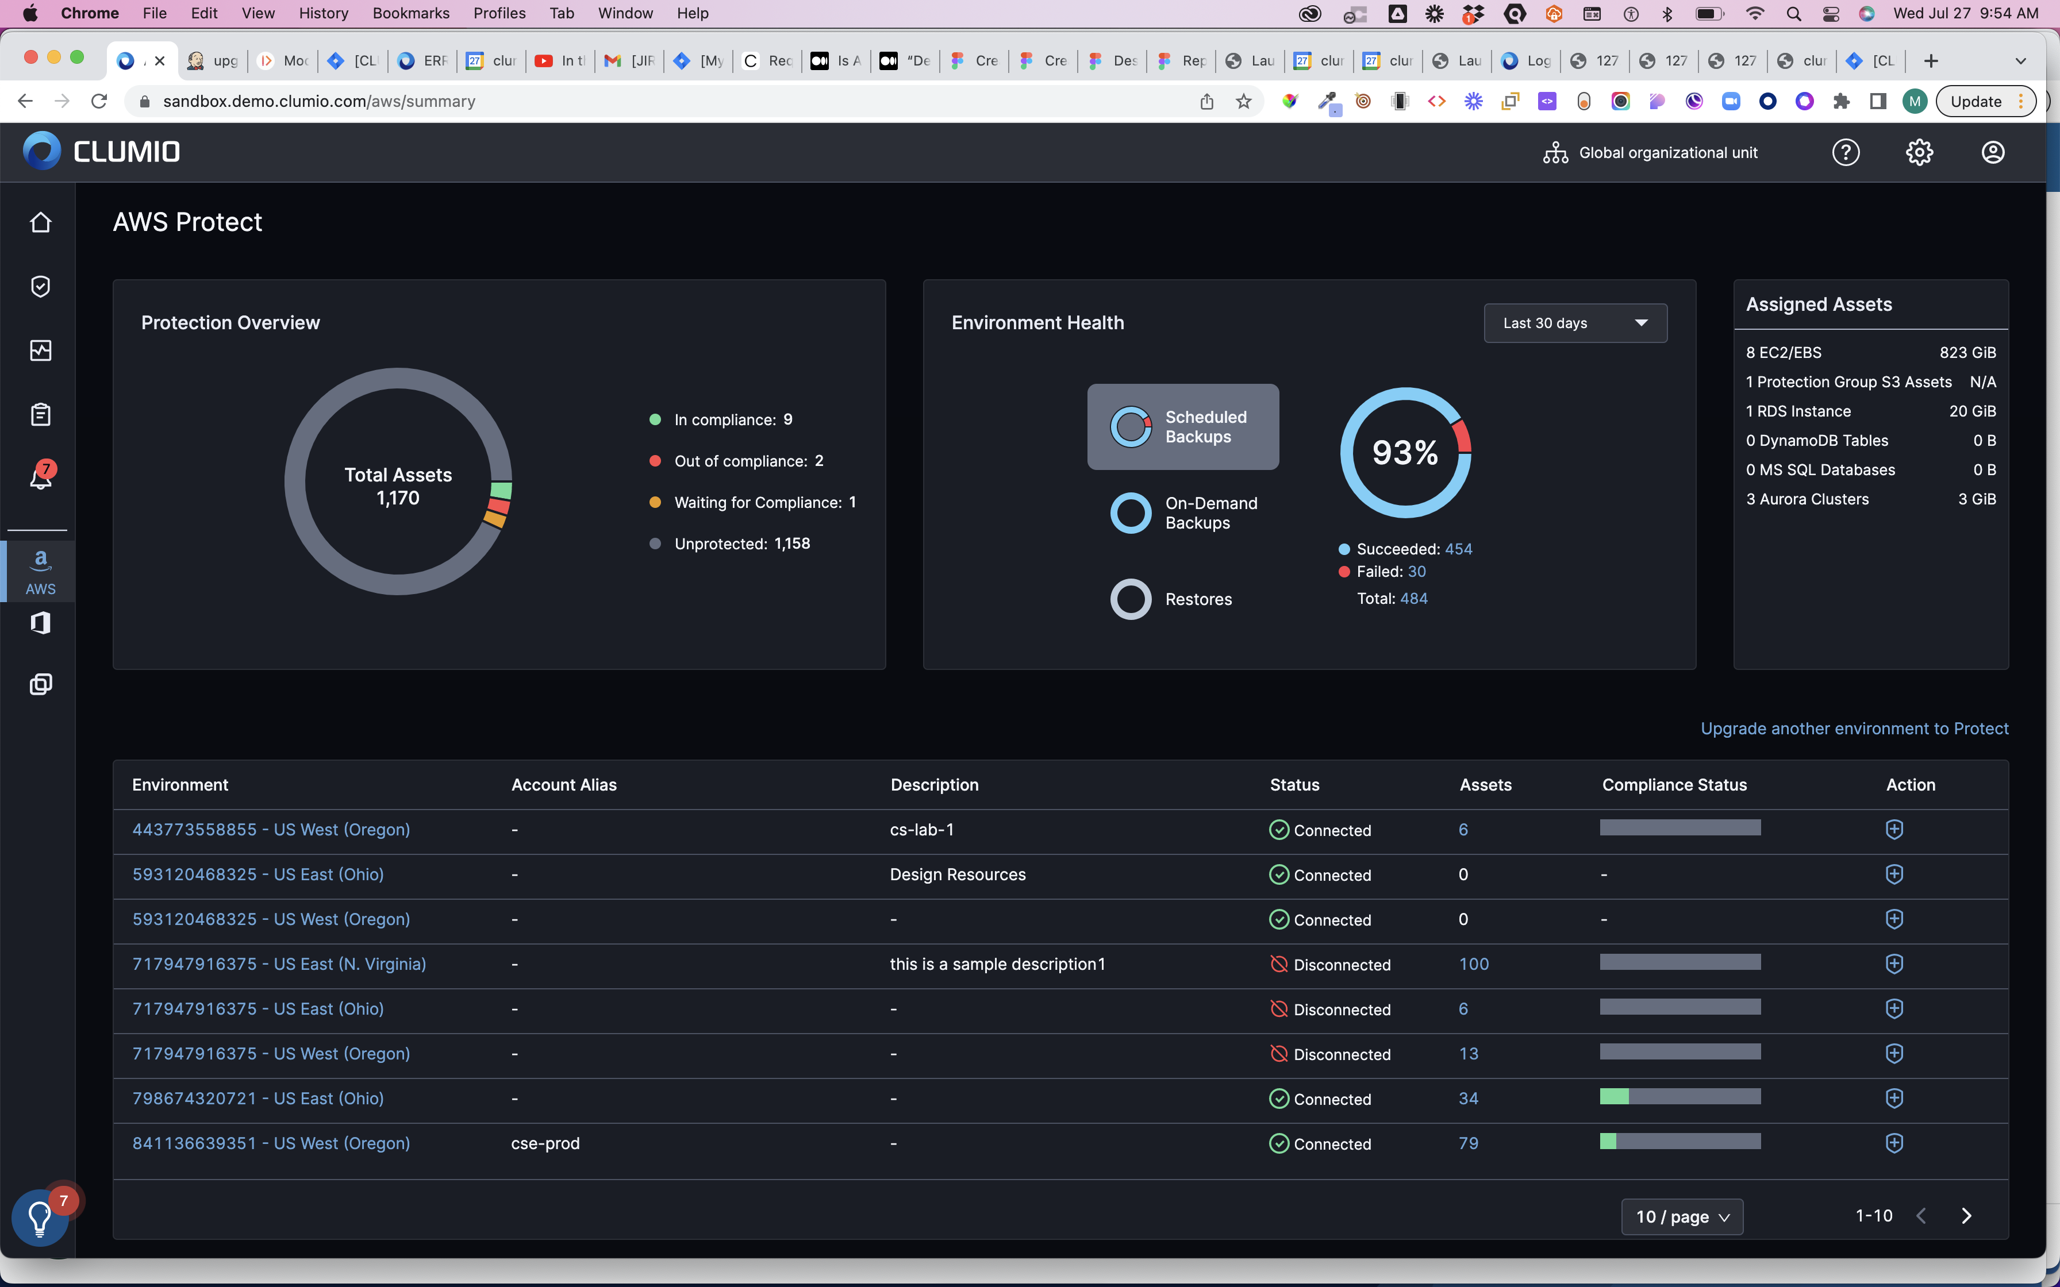Click action icon for N. Virginia row

(1894, 964)
